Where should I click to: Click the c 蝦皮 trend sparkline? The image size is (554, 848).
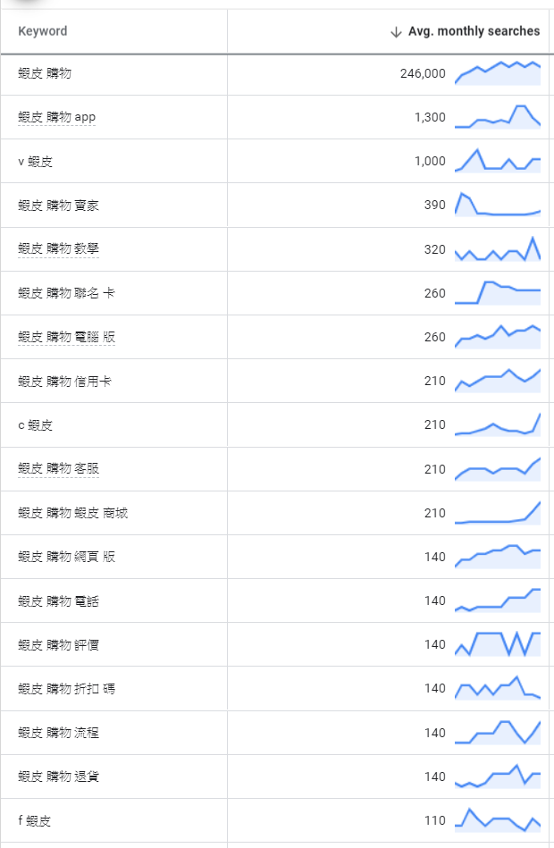coord(498,424)
